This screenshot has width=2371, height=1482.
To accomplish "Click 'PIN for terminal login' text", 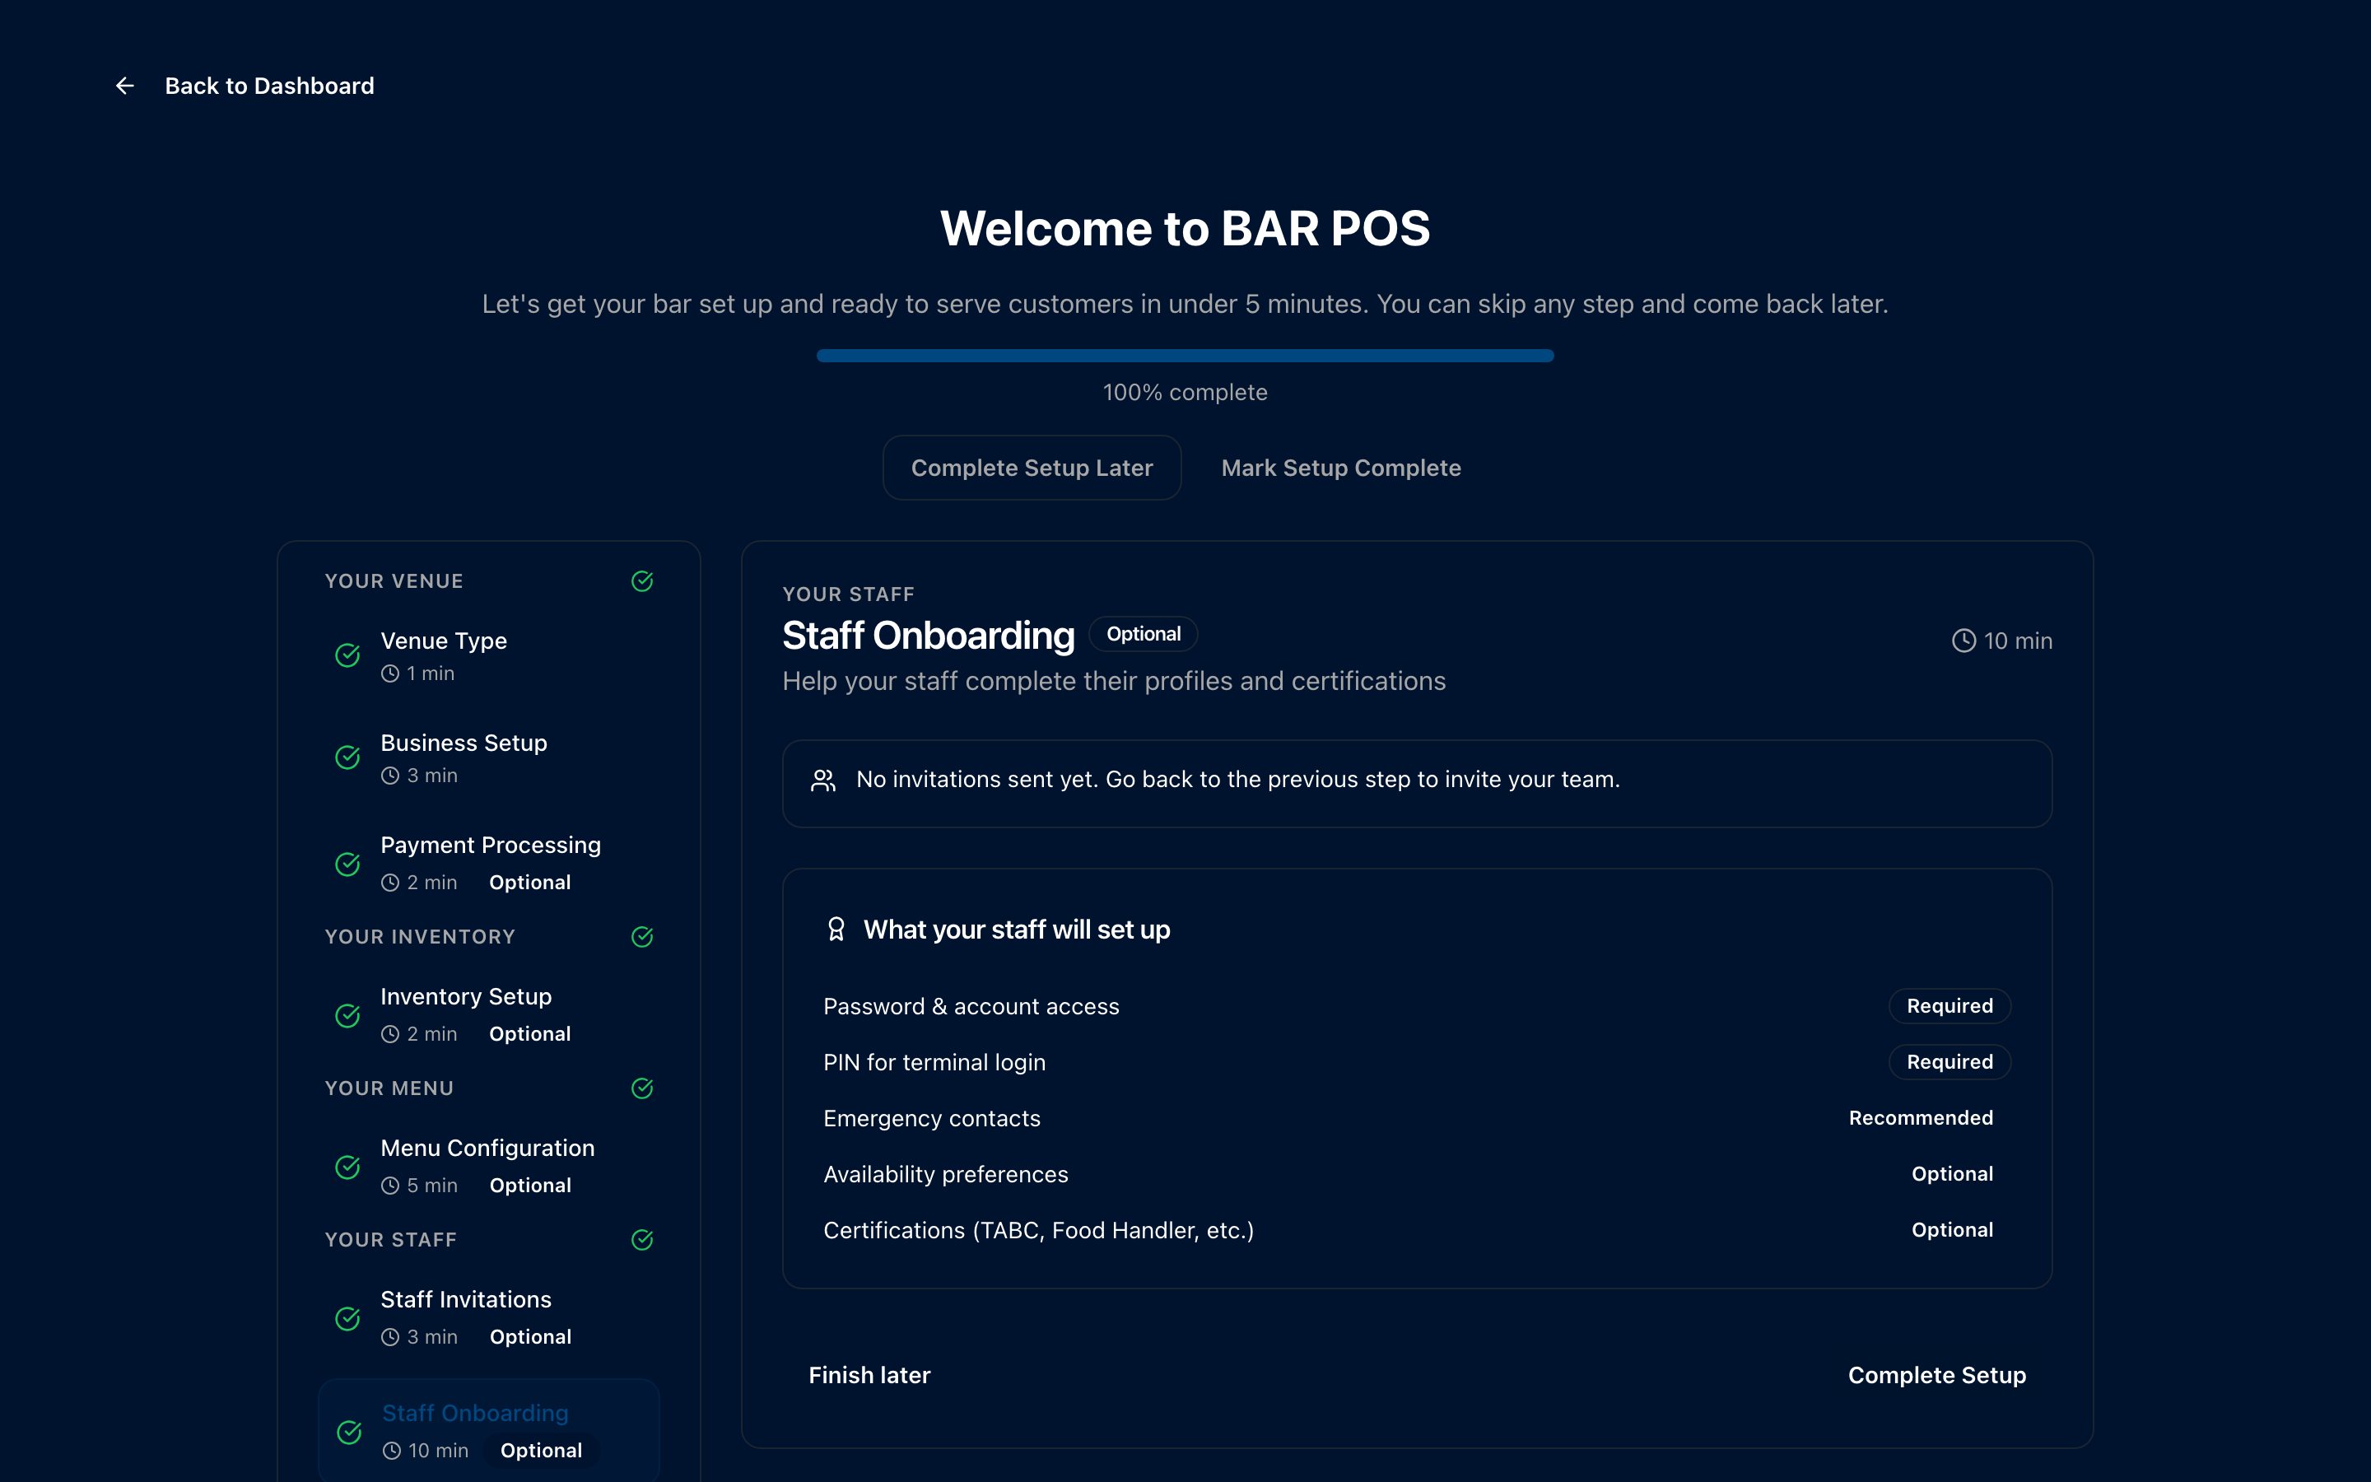I will click(934, 1062).
